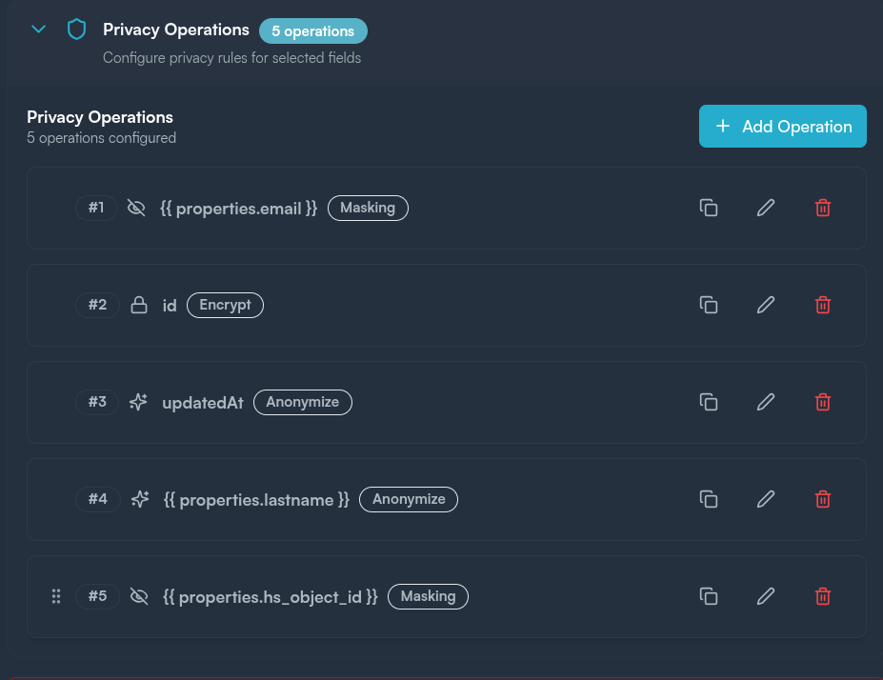Click the 5 operations count badge

[x=312, y=31]
